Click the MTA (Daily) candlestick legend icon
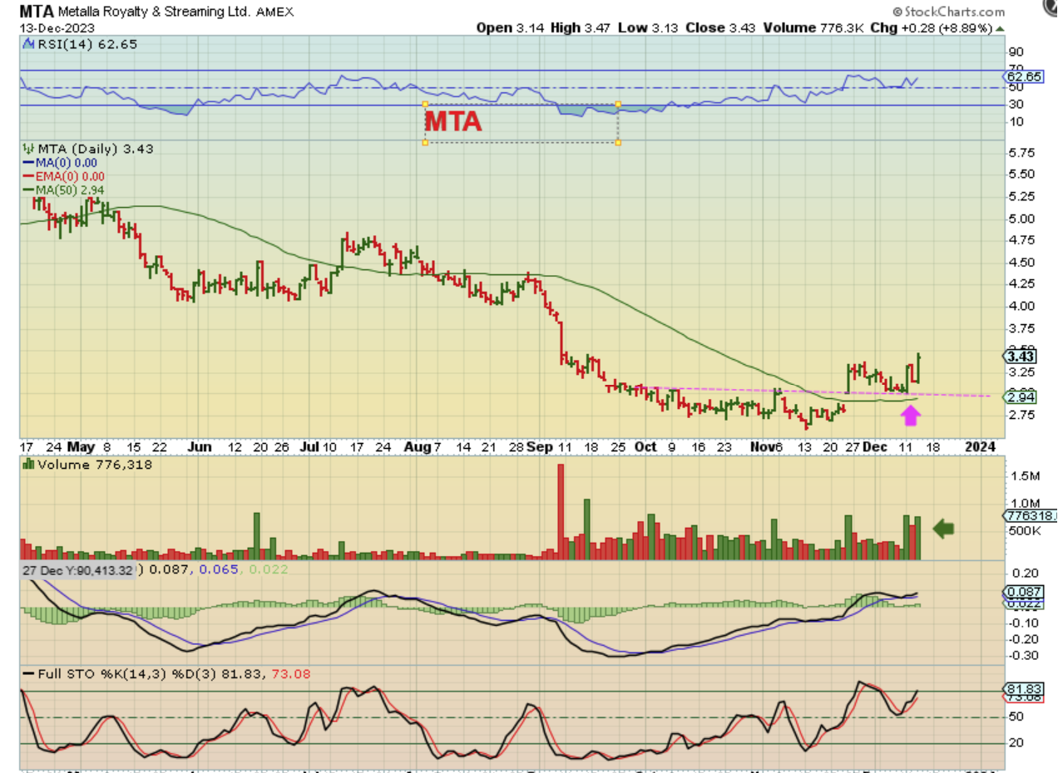Viewport: 1058px width, 773px height. click(x=27, y=149)
